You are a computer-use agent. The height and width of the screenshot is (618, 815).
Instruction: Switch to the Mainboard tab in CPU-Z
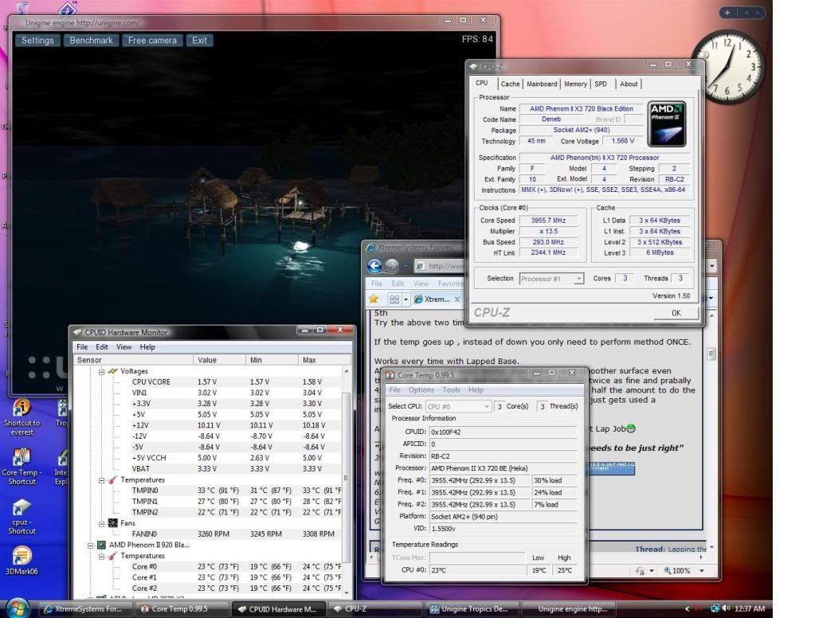click(542, 84)
